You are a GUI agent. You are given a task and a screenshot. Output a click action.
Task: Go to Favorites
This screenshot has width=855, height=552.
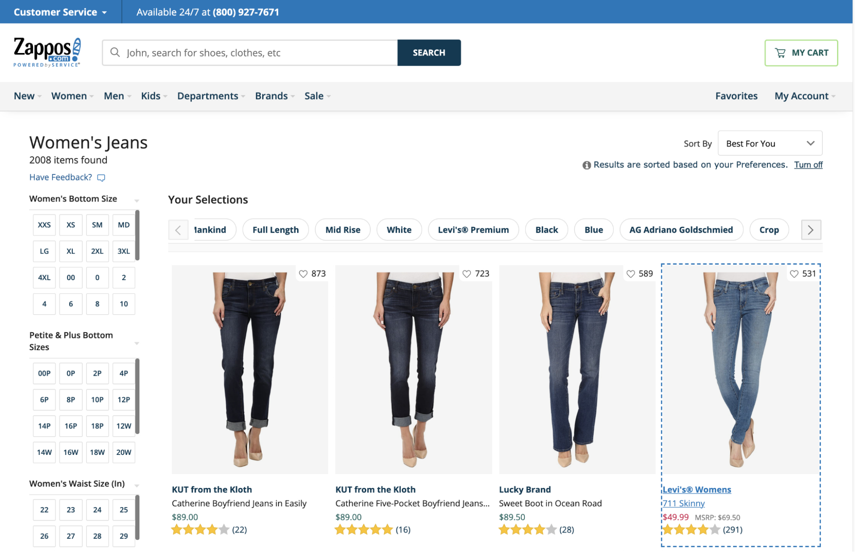coord(736,96)
